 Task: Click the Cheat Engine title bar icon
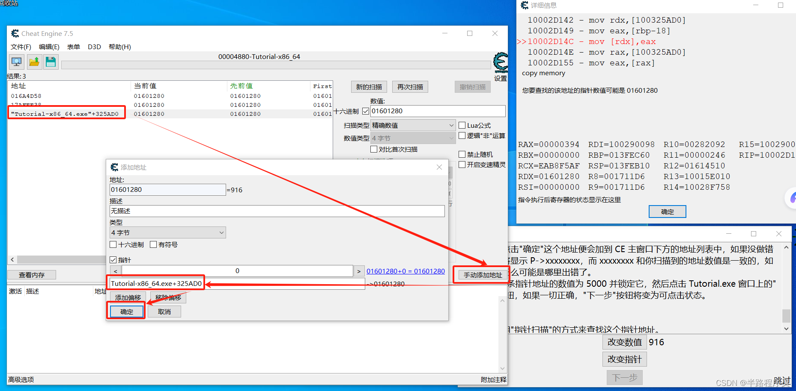pyautogui.click(x=15, y=33)
